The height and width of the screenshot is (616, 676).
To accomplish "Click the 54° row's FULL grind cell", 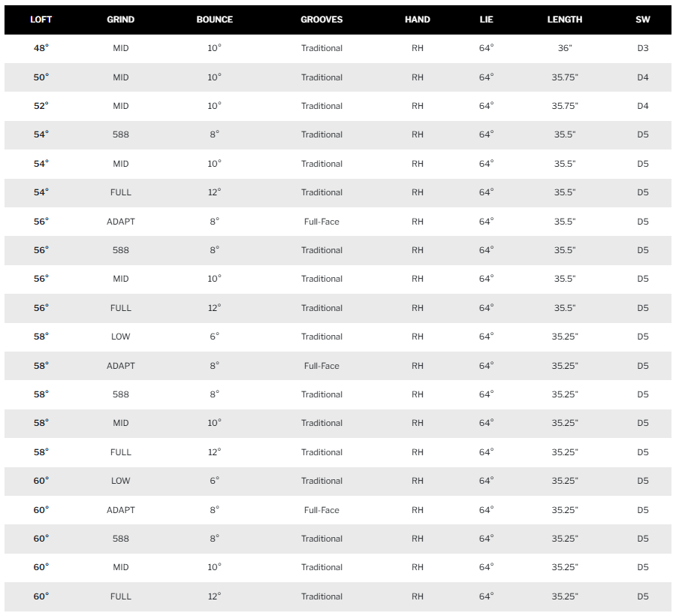I will [121, 193].
